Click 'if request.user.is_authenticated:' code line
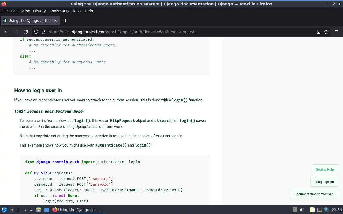 tap(57, 39)
